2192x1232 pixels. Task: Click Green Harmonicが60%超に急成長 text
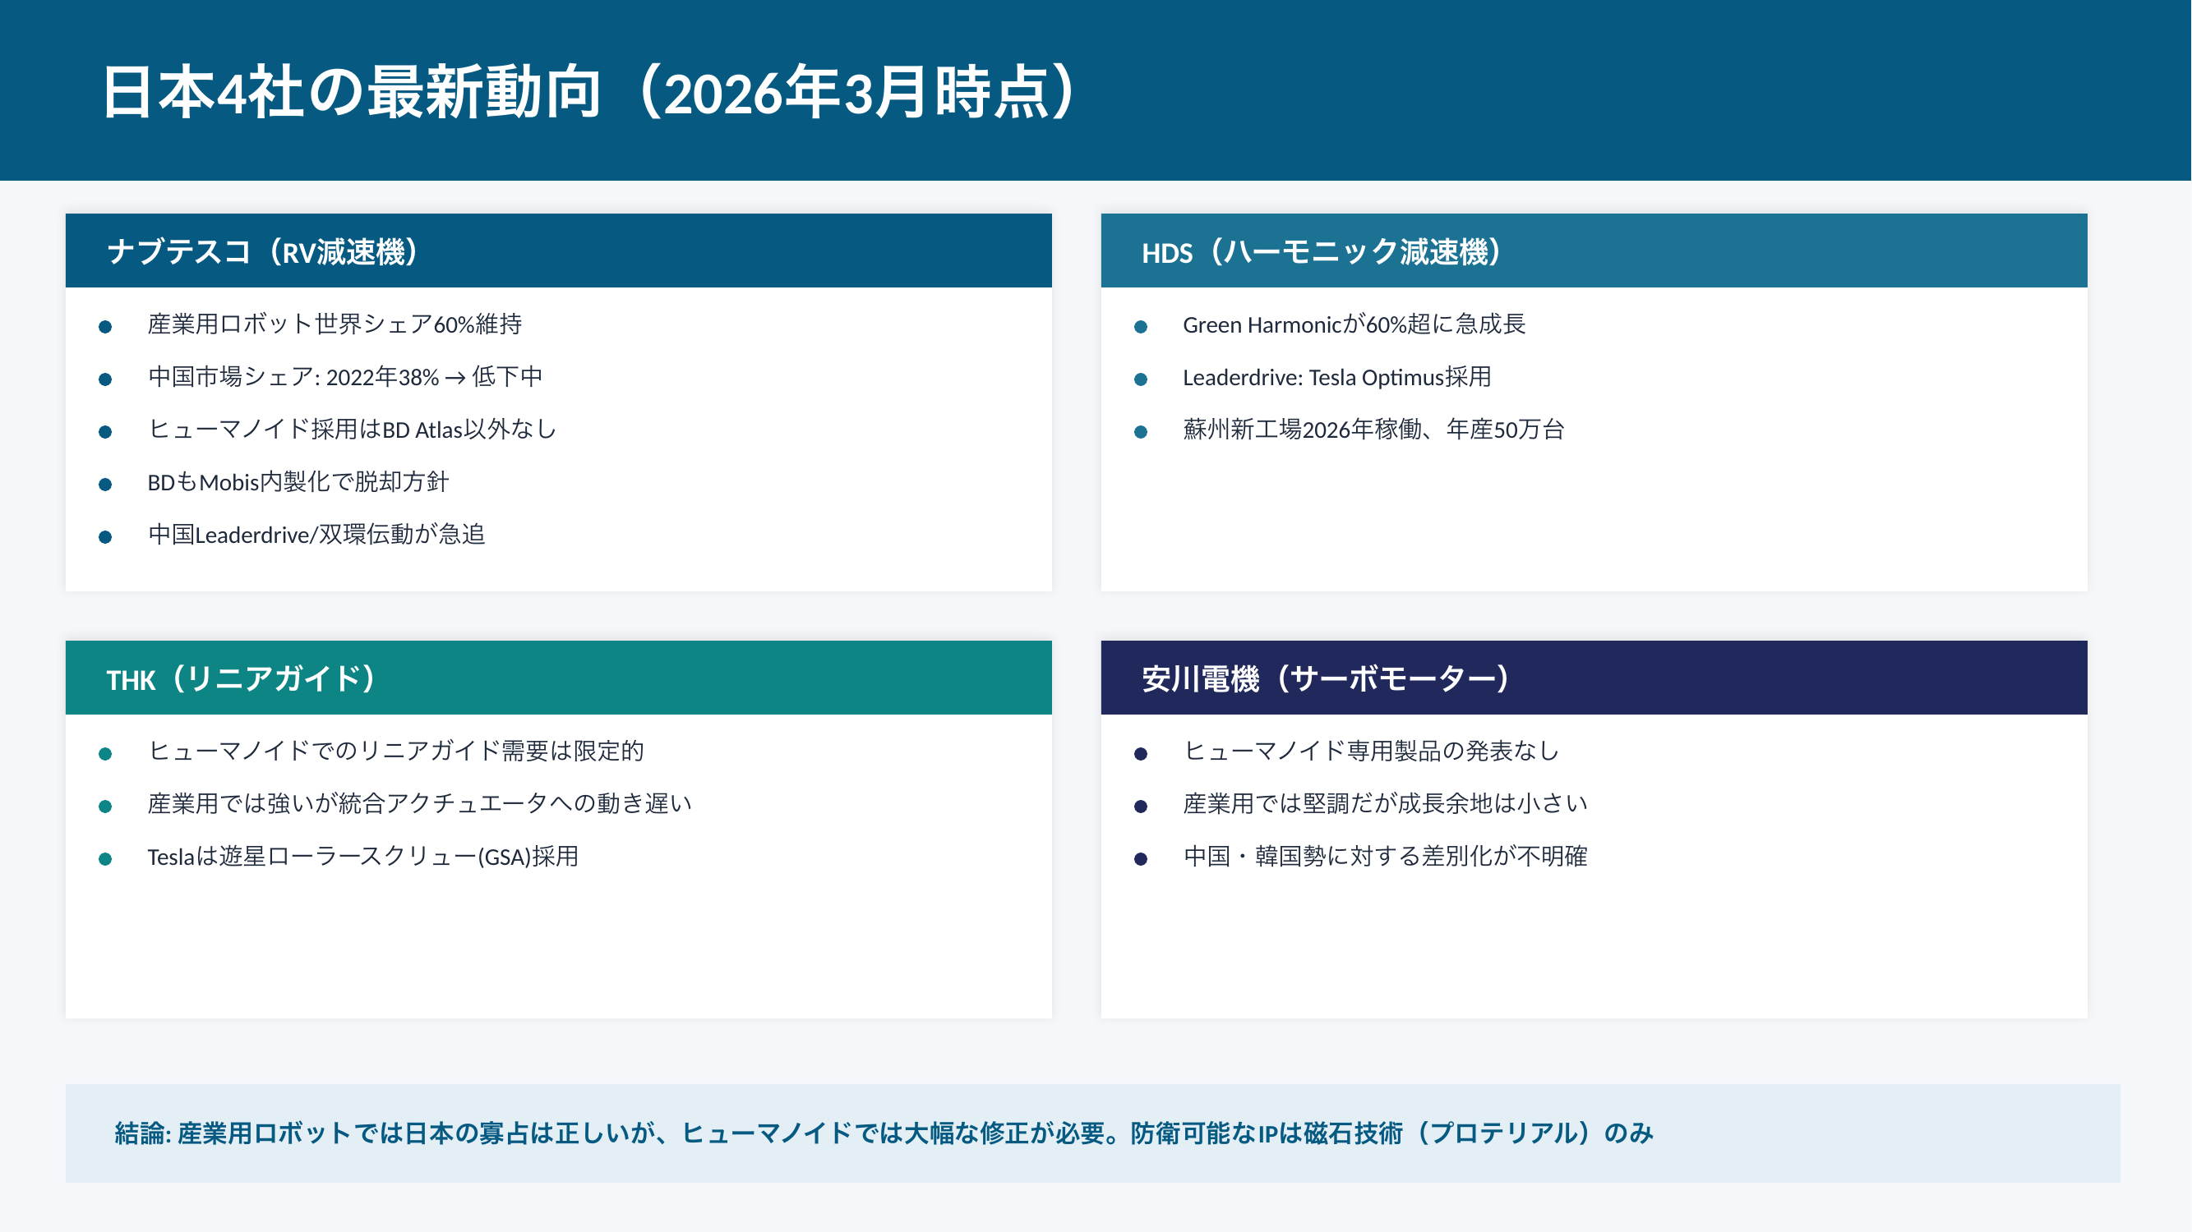coord(1353,324)
